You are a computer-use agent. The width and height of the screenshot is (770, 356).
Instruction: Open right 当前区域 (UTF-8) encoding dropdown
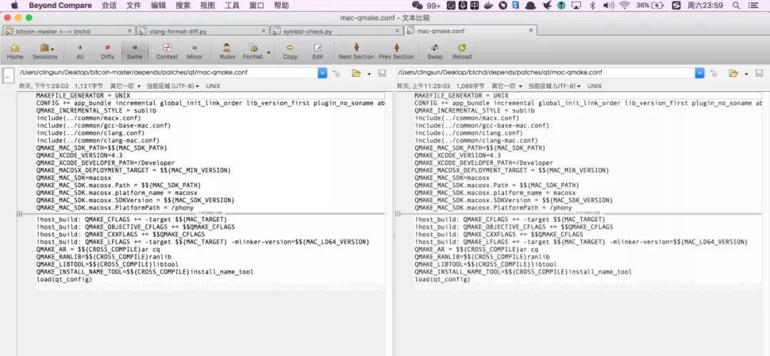point(555,86)
